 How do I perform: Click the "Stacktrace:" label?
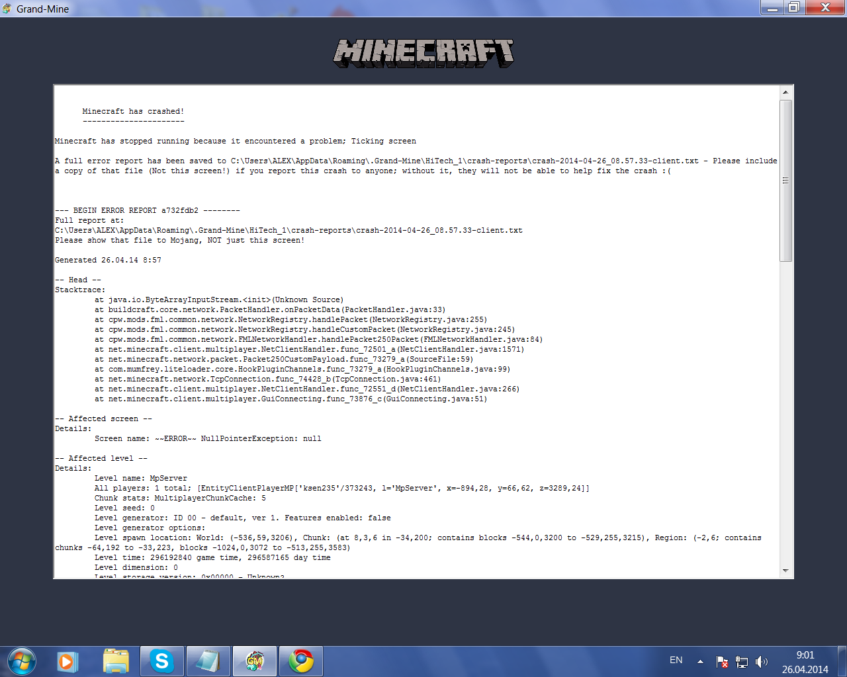(x=80, y=290)
